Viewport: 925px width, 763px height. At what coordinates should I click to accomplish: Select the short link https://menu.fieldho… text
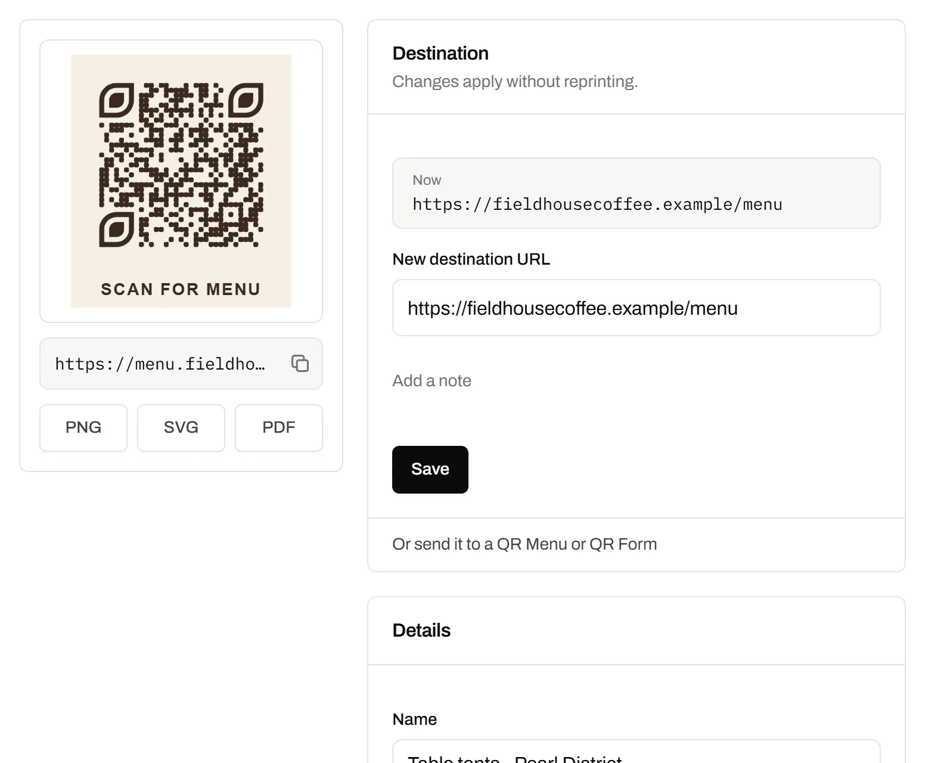point(160,364)
